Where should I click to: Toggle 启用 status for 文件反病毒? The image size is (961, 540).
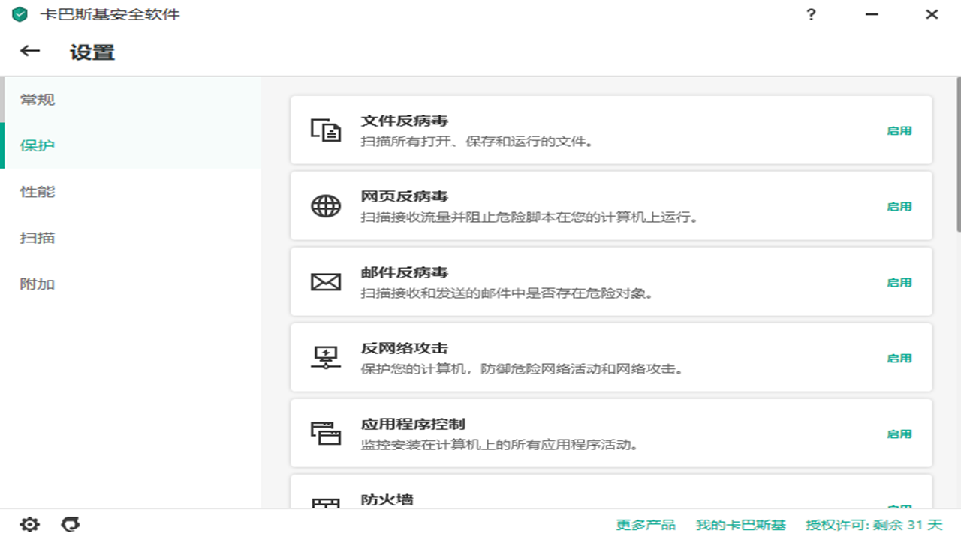900,130
